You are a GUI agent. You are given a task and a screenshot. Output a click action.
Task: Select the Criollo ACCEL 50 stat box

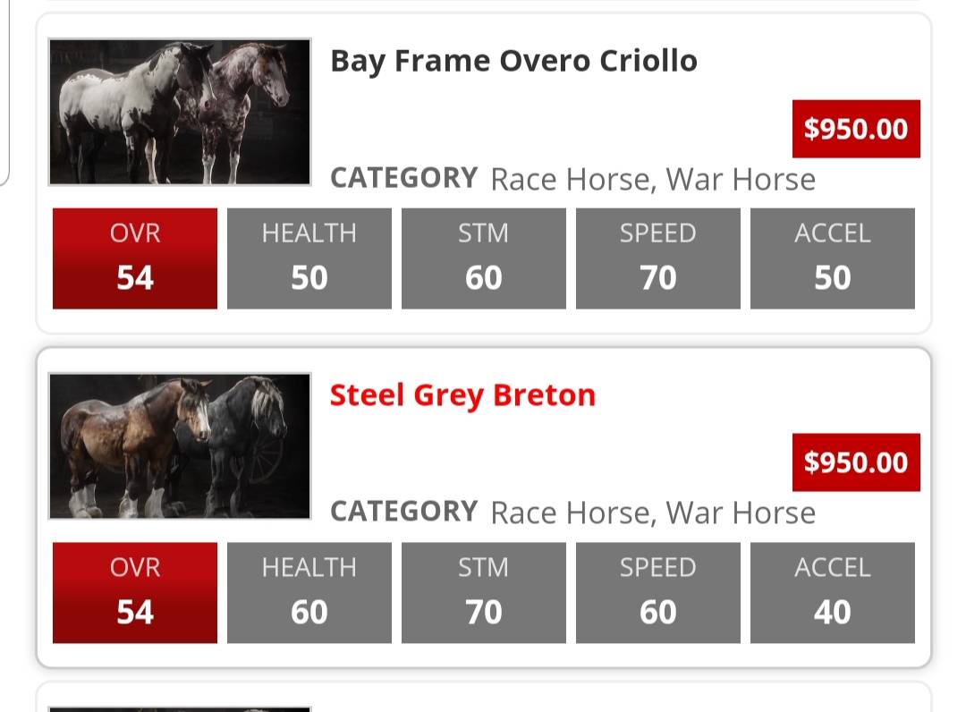coord(833,259)
